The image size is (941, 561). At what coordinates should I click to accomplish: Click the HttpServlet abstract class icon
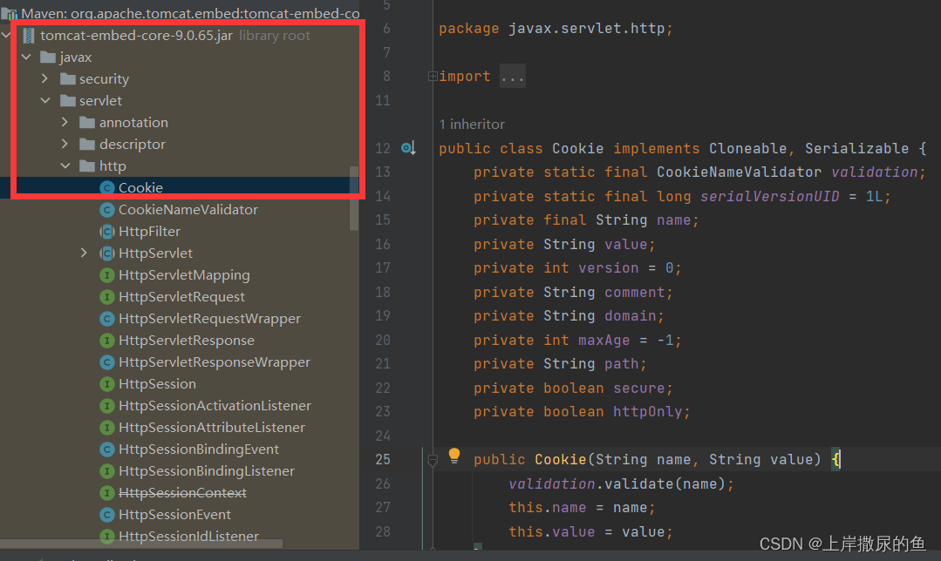(x=106, y=253)
